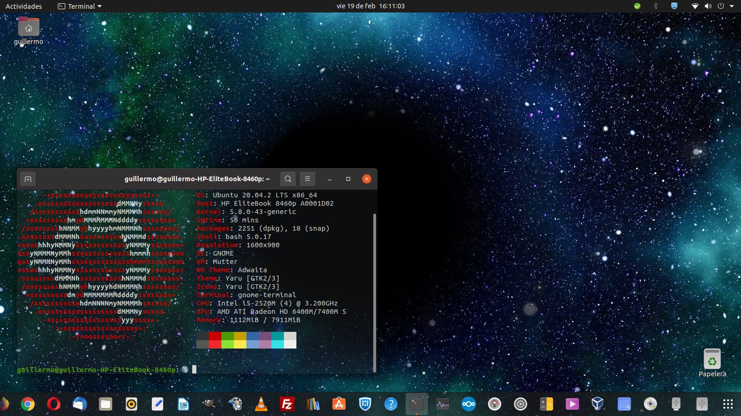Show all applications grid button
The width and height of the screenshot is (741, 416).
728,404
